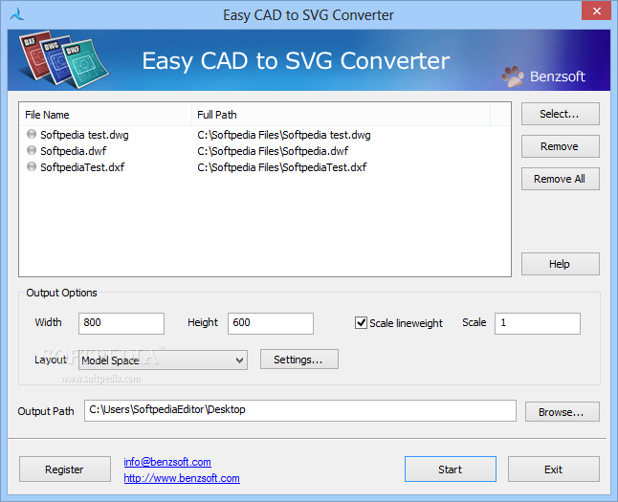This screenshot has height=502, width=618.
Task: Click the Remove All button
Action: (560, 179)
